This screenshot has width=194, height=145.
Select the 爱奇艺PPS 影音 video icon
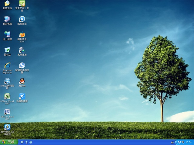(x=22, y=4)
